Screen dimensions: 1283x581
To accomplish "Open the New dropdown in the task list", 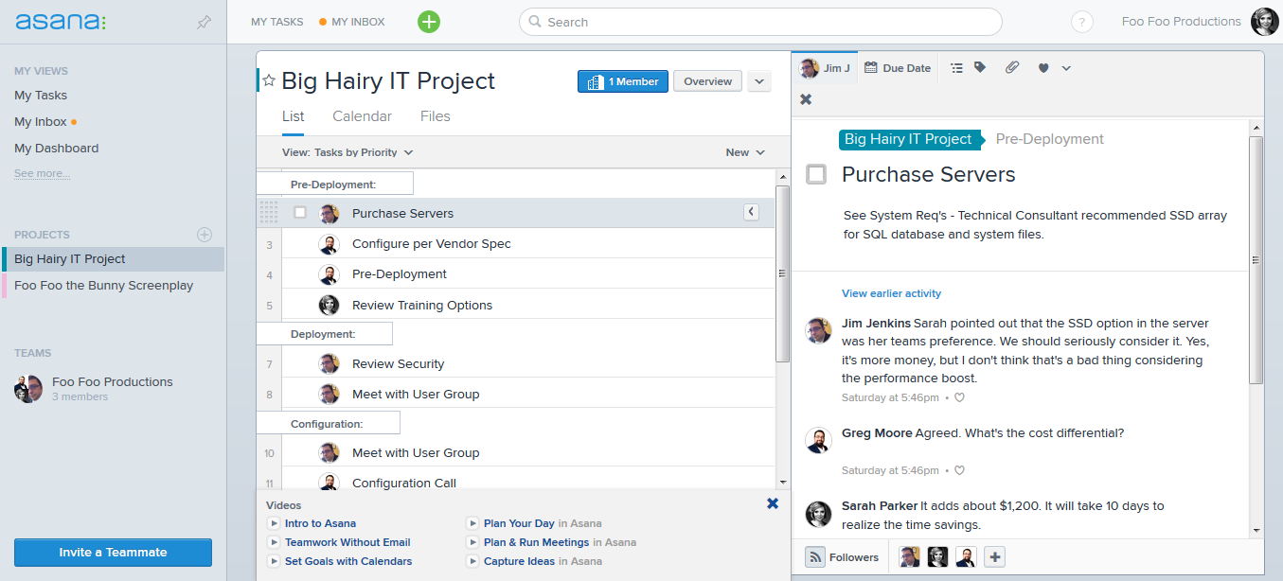I will click(744, 152).
